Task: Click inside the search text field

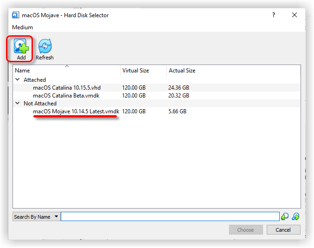Action: point(170,217)
